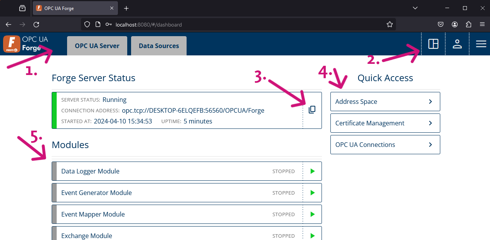Open Address Space quick access
490x240 pixels.
385,102
